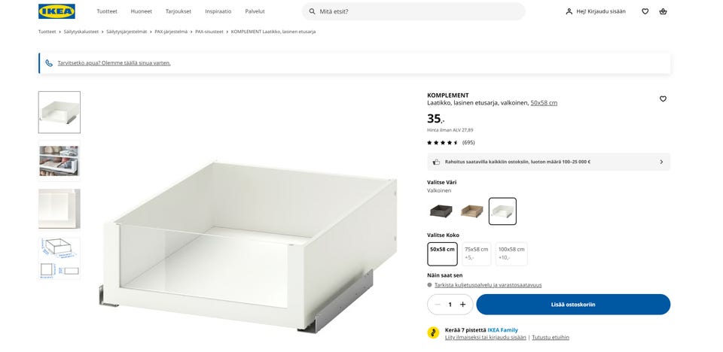View the dimensions drawing thumbnail
The width and height of the screenshot is (723, 352).
[x=59, y=259]
